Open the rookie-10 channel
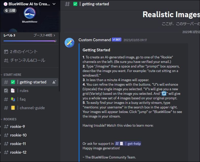This screenshot has height=162, width=200. [x=30, y=135]
